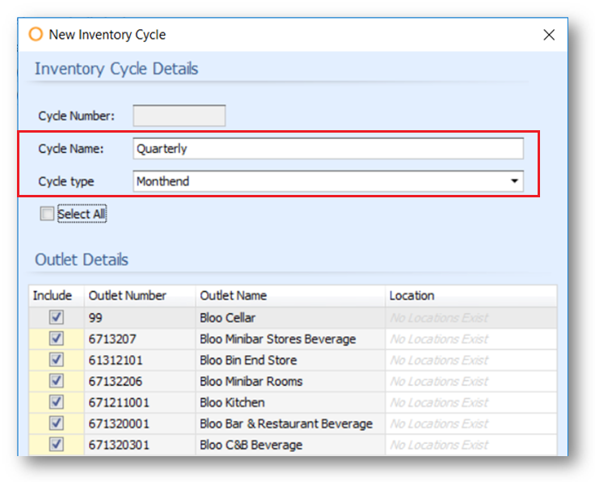Toggle Include checkbox for Bloo Minibar Rooms
This screenshot has height=482, width=595.
pos(57,381)
